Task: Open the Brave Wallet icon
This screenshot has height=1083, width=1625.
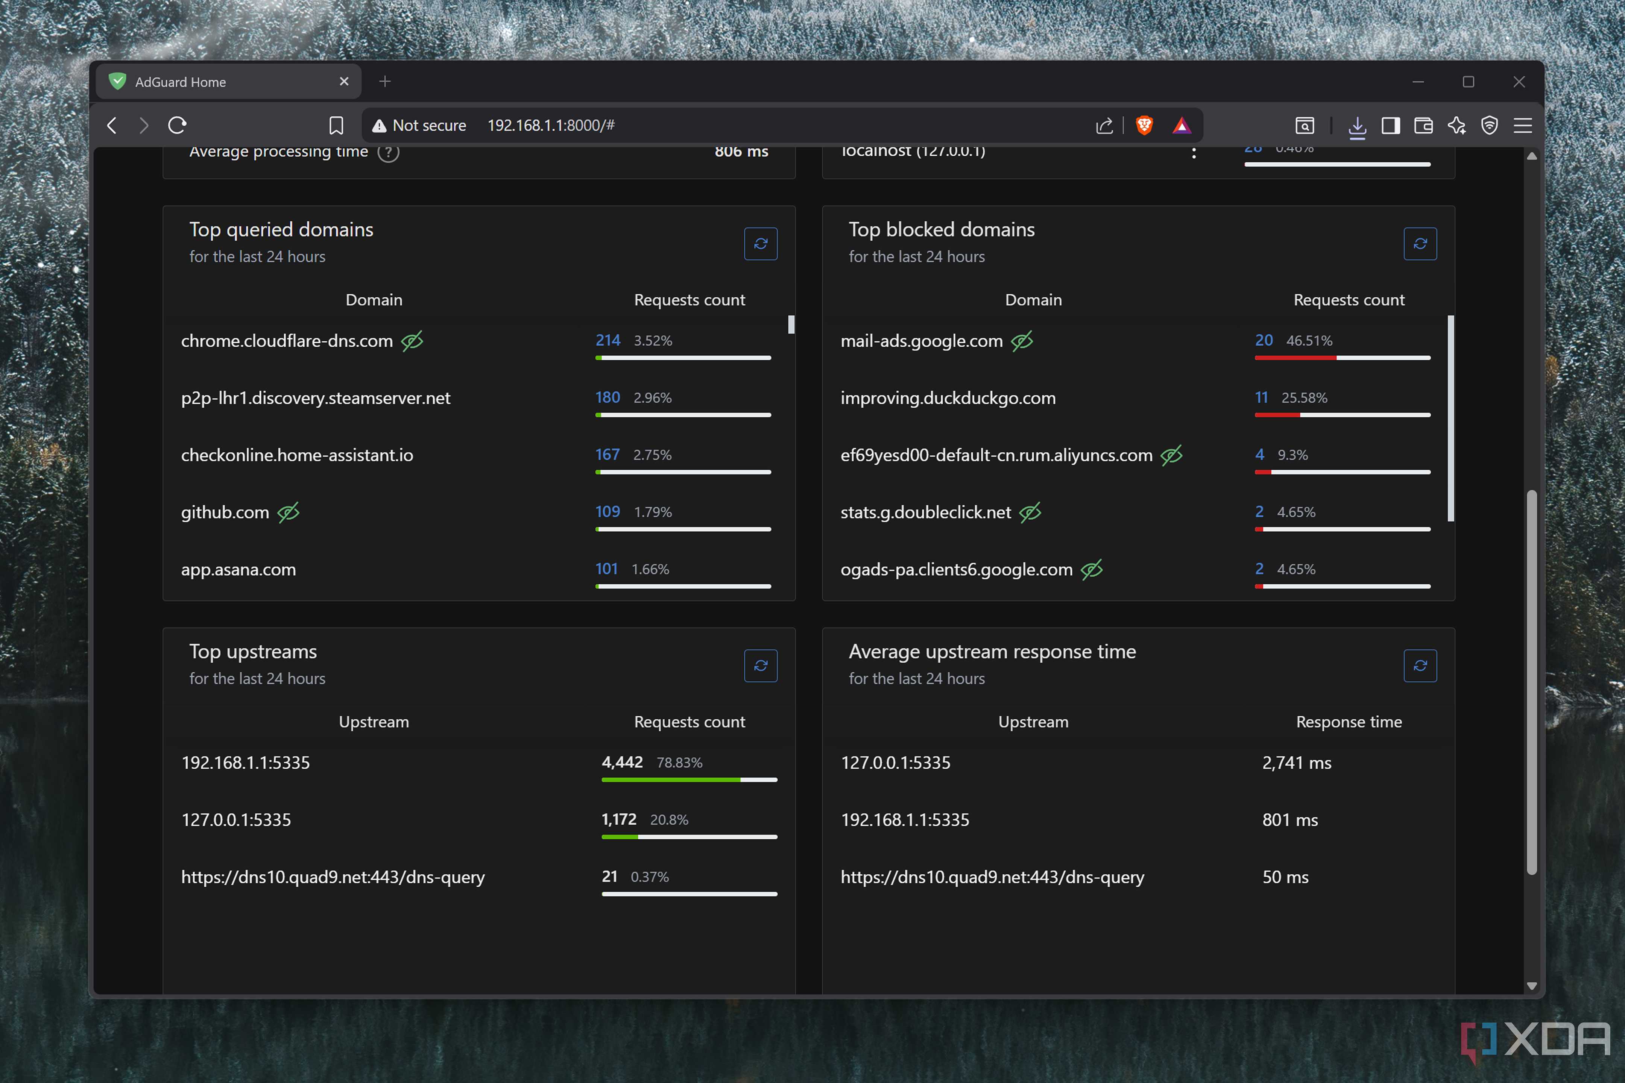Action: click(1423, 126)
